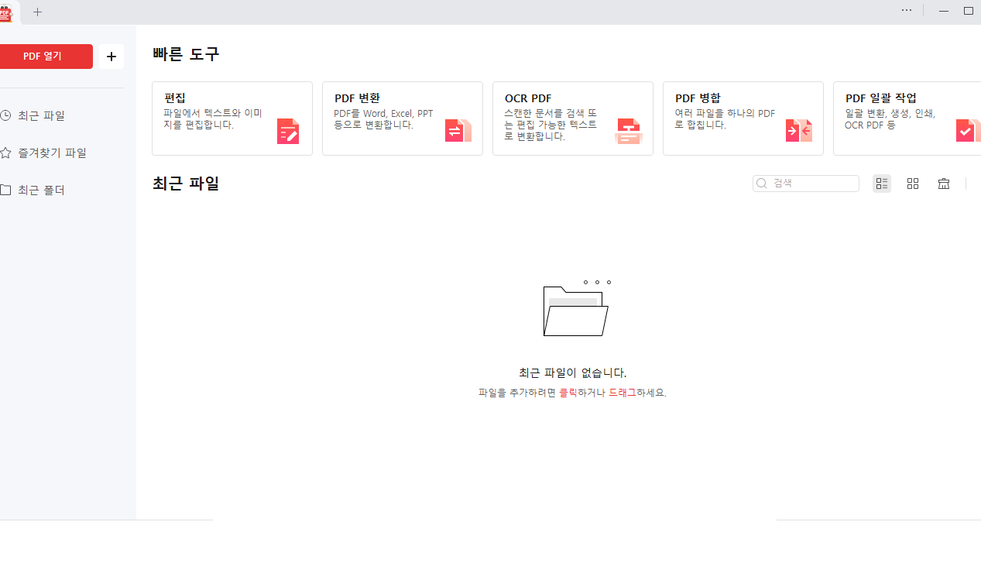Click the red PDF 열기 button

(46, 56)
